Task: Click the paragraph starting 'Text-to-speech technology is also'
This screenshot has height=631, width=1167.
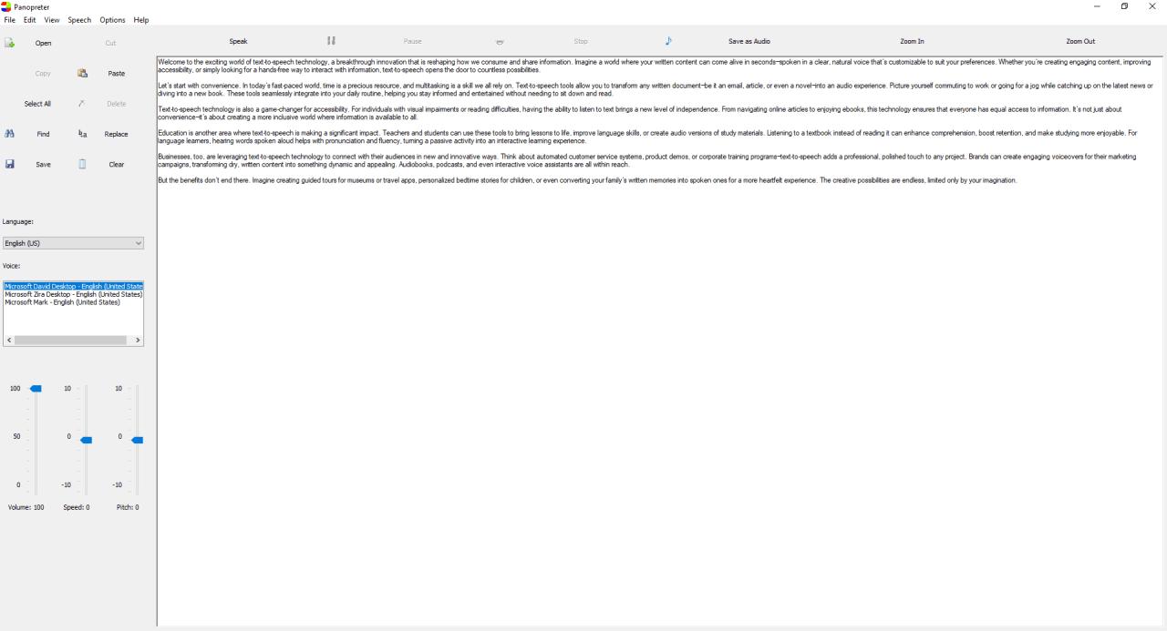Action: [x=640, y=113]
